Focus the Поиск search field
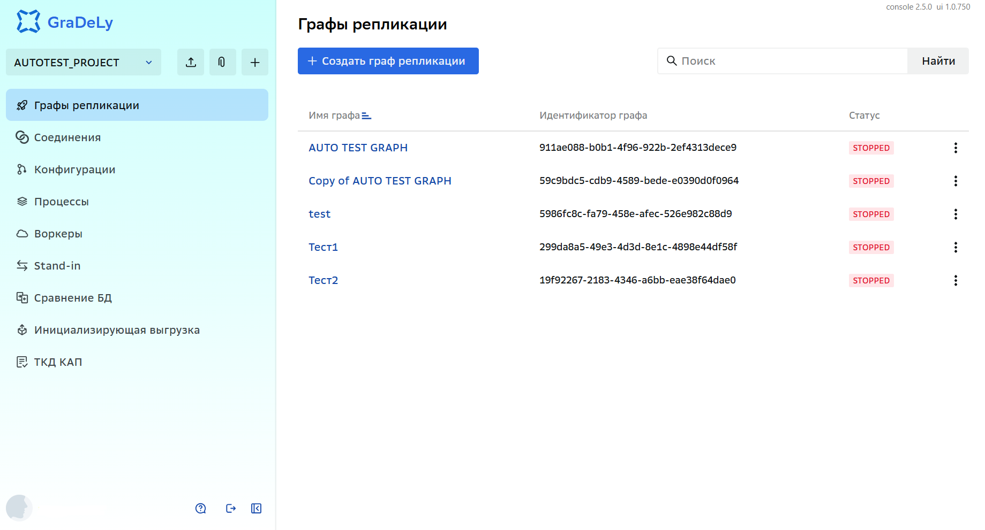Screen dimensions: 985x530 (783, 61)
